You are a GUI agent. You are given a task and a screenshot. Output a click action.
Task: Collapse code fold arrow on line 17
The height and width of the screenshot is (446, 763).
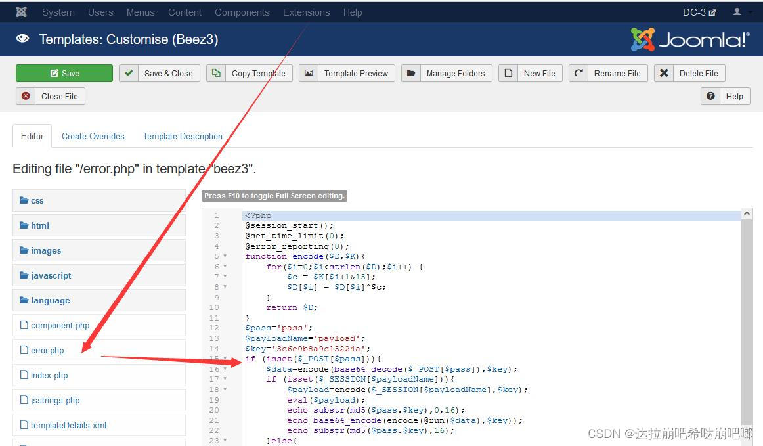coord(225,379)
